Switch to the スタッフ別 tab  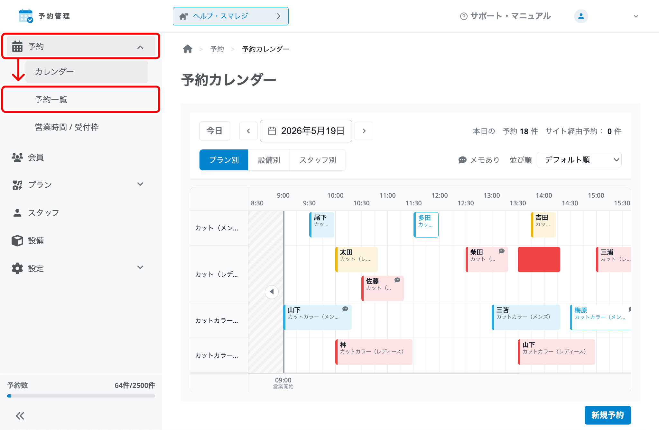[x=318, y=160]
